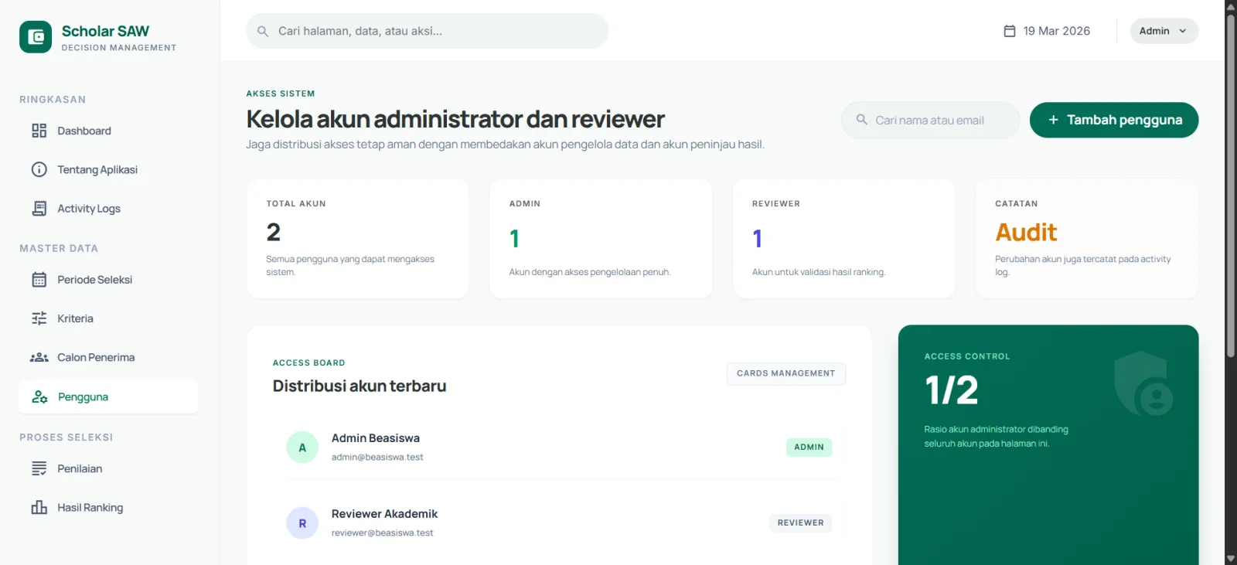Click the Periode Seleksi calendar icon
The height and width of the screenshot is (565, 1237).
tap(39, 280)
